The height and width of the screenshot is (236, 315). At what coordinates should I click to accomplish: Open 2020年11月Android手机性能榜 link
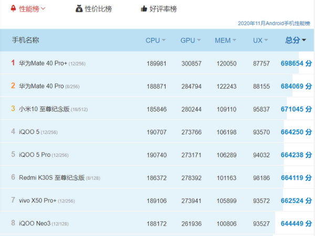pyautogui.click(x=274, y=24)
